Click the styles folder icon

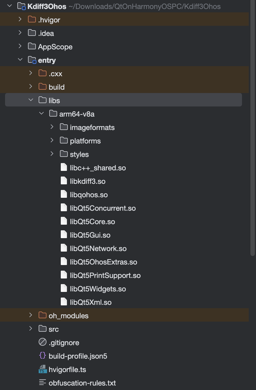(64, 154)
